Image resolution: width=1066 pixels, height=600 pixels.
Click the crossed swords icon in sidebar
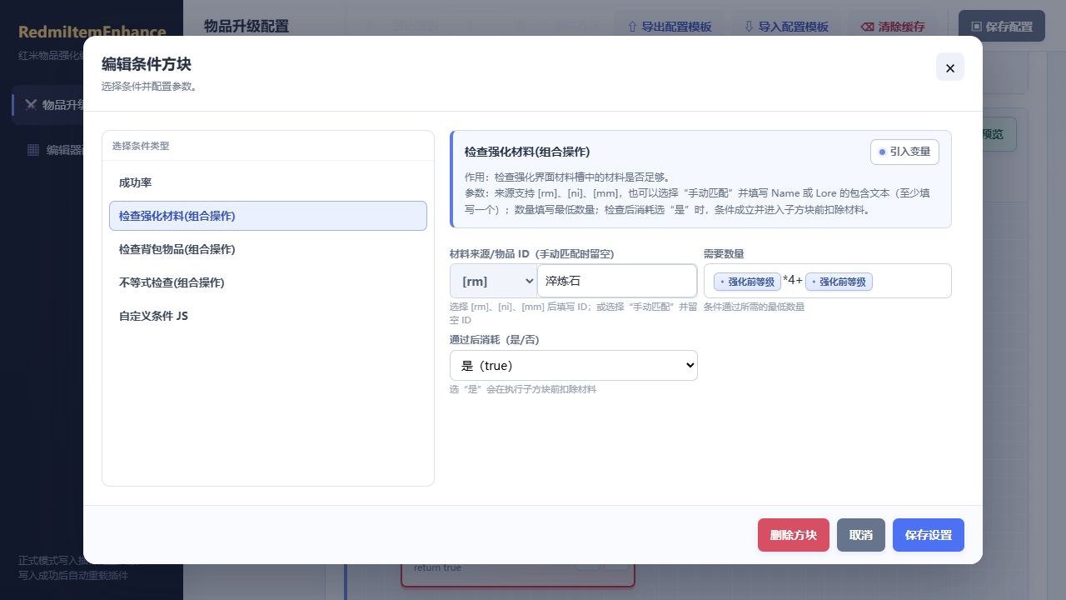tap(31, 105)
